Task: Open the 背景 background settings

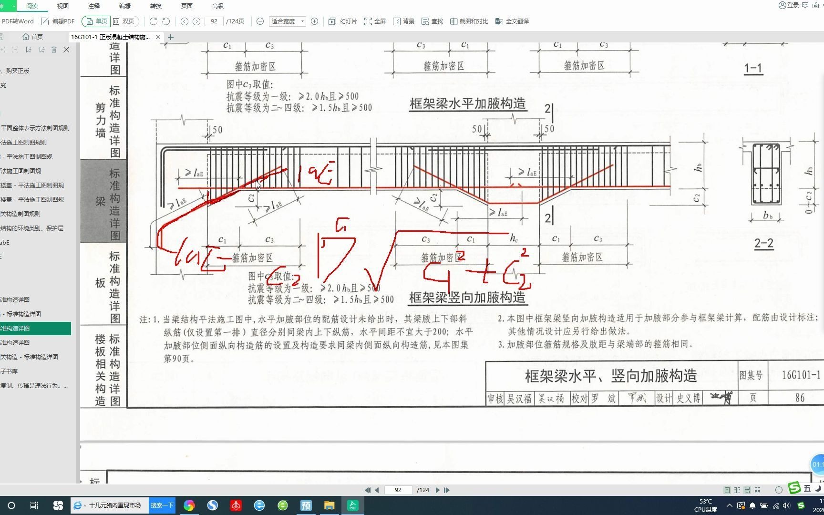Action: 404,21
